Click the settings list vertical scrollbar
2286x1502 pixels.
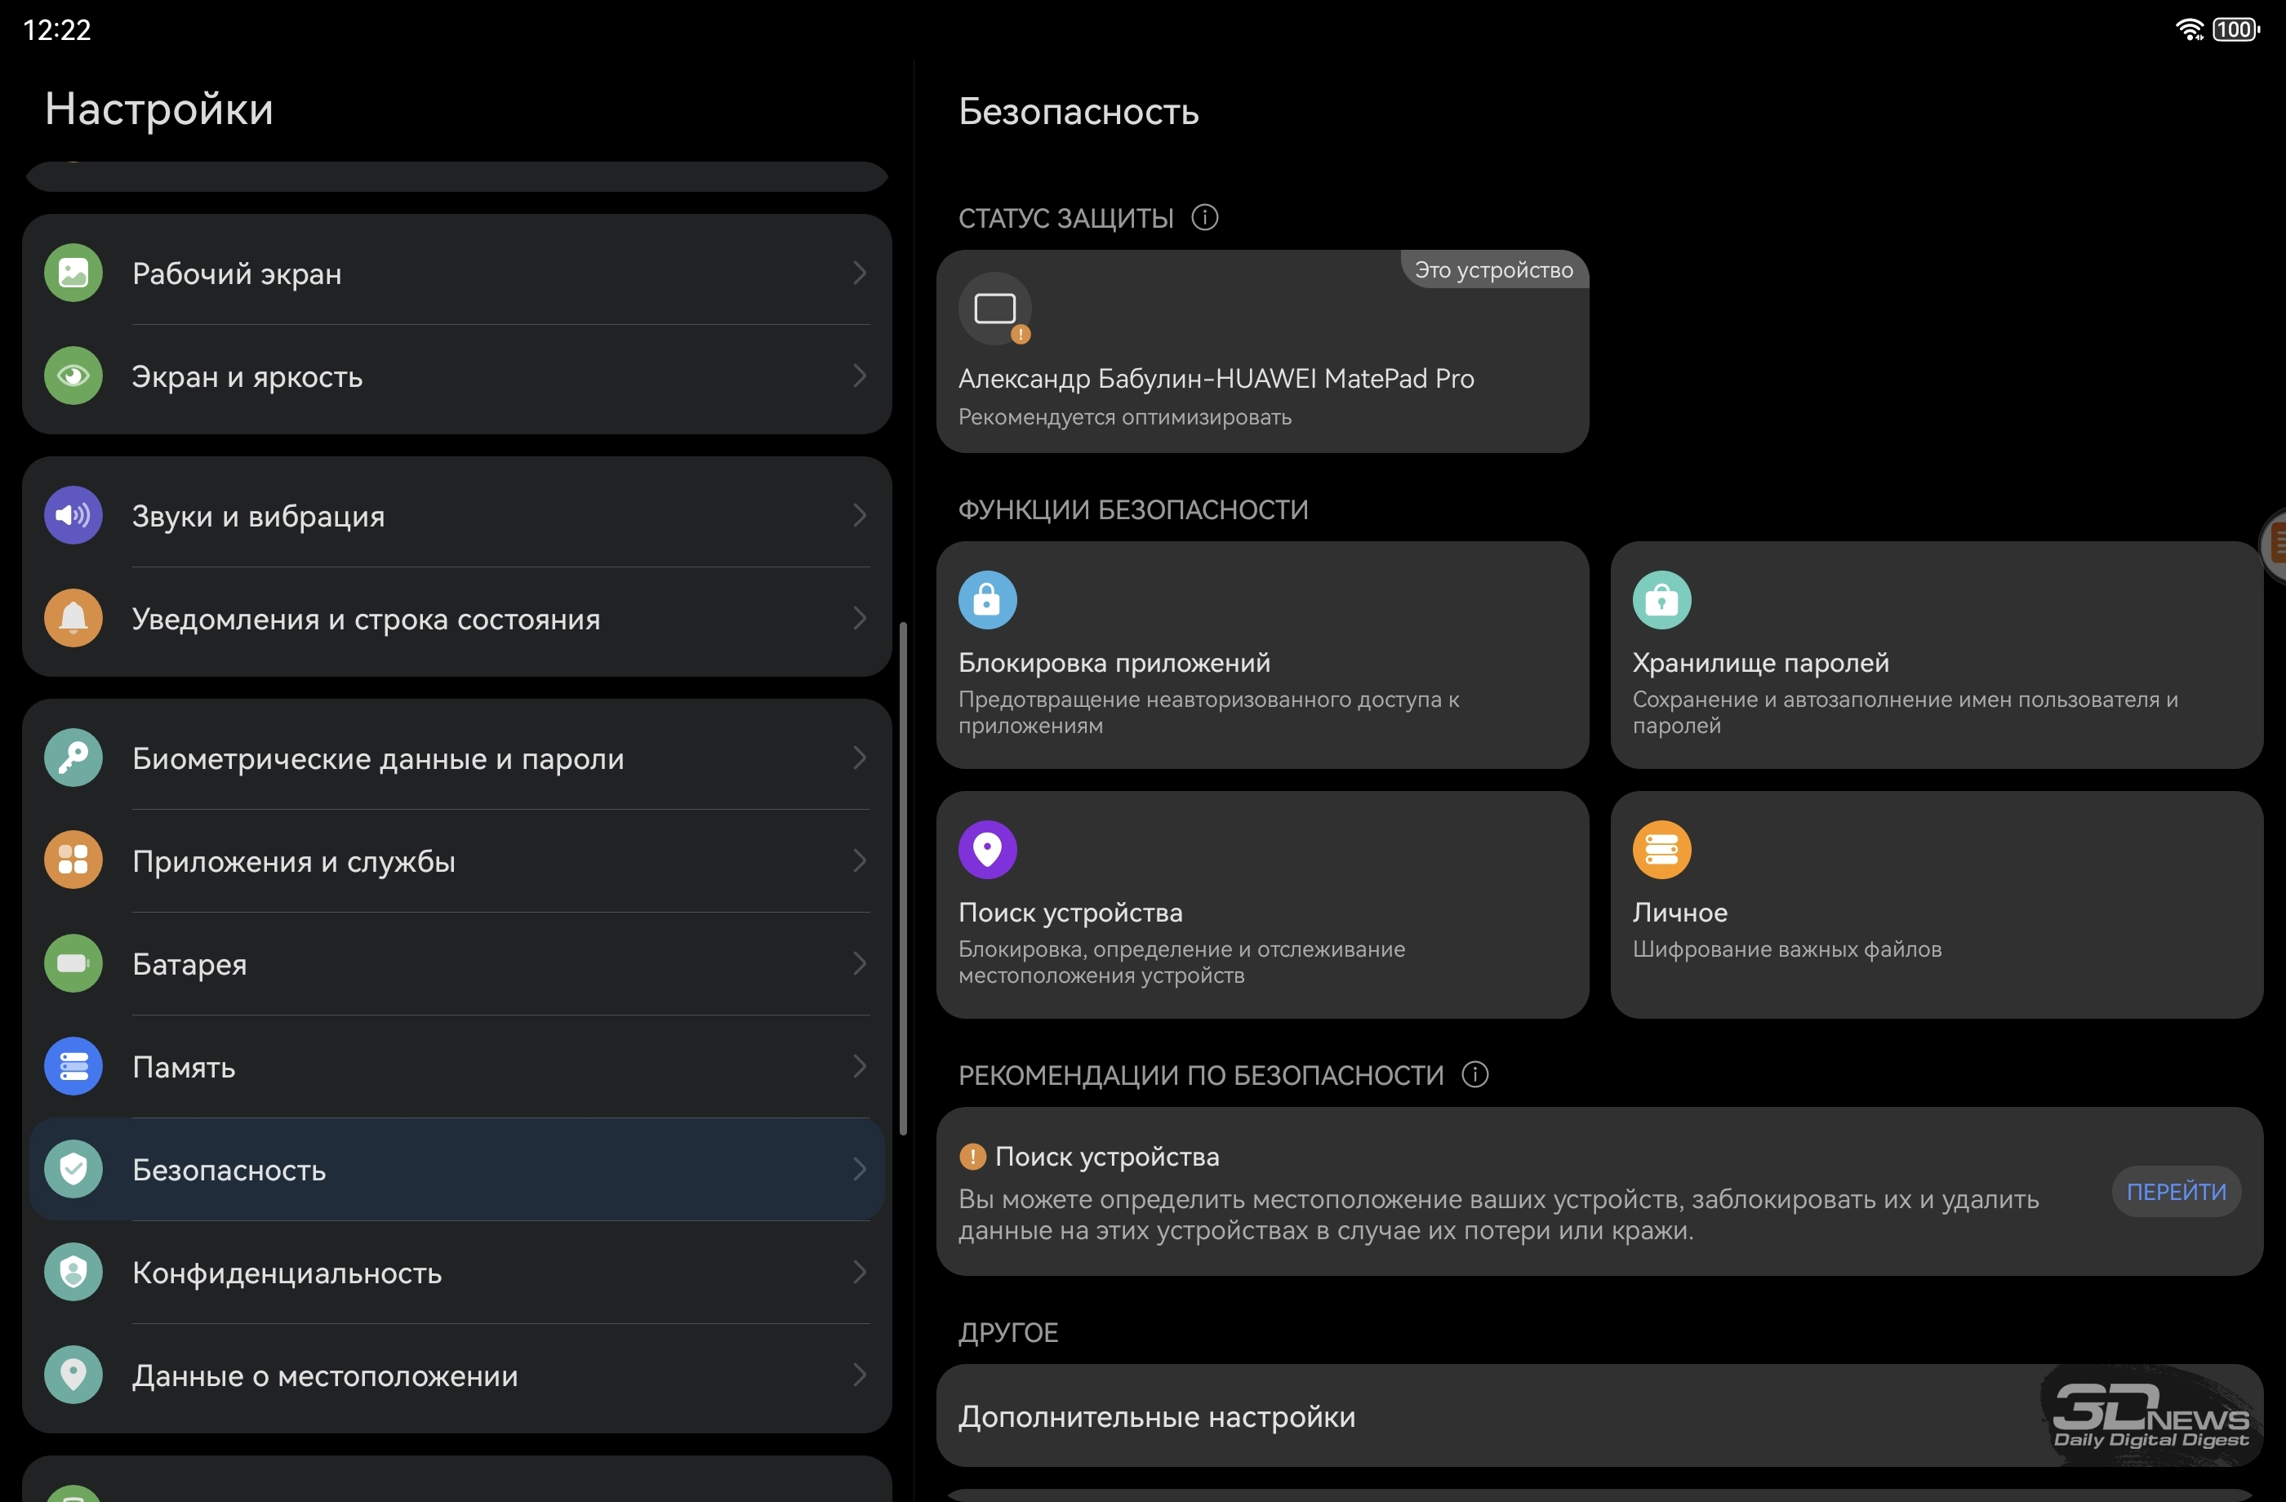point(903,878)
